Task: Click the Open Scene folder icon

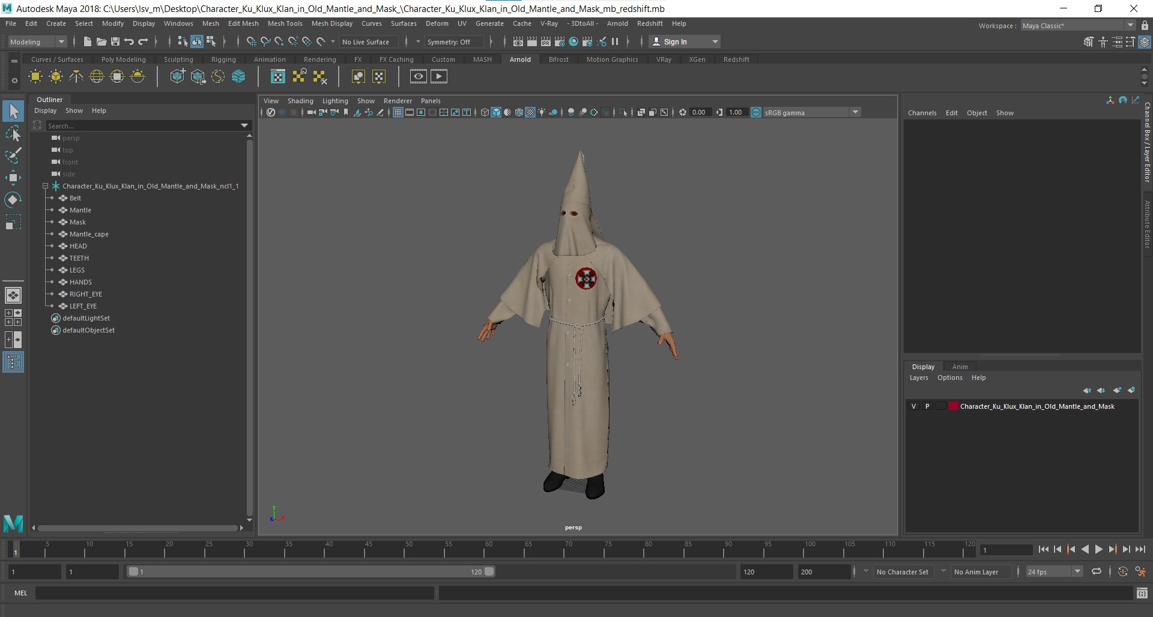Action: (x=101, y=41)
